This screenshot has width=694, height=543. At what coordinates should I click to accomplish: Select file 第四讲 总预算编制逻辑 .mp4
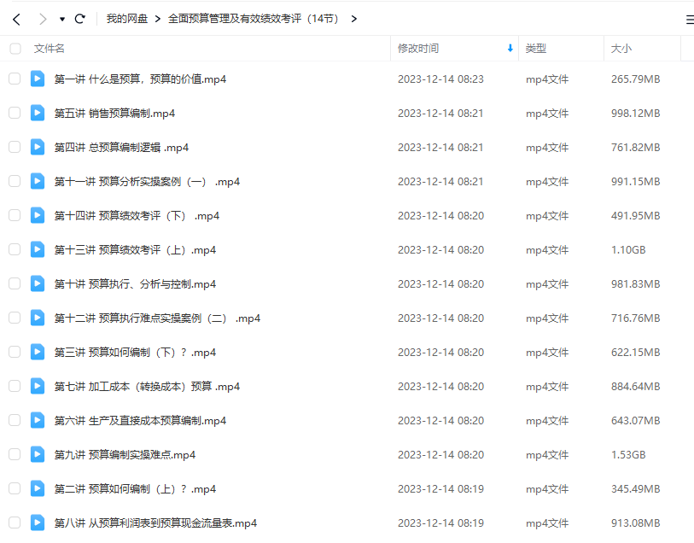pos(121,148)
